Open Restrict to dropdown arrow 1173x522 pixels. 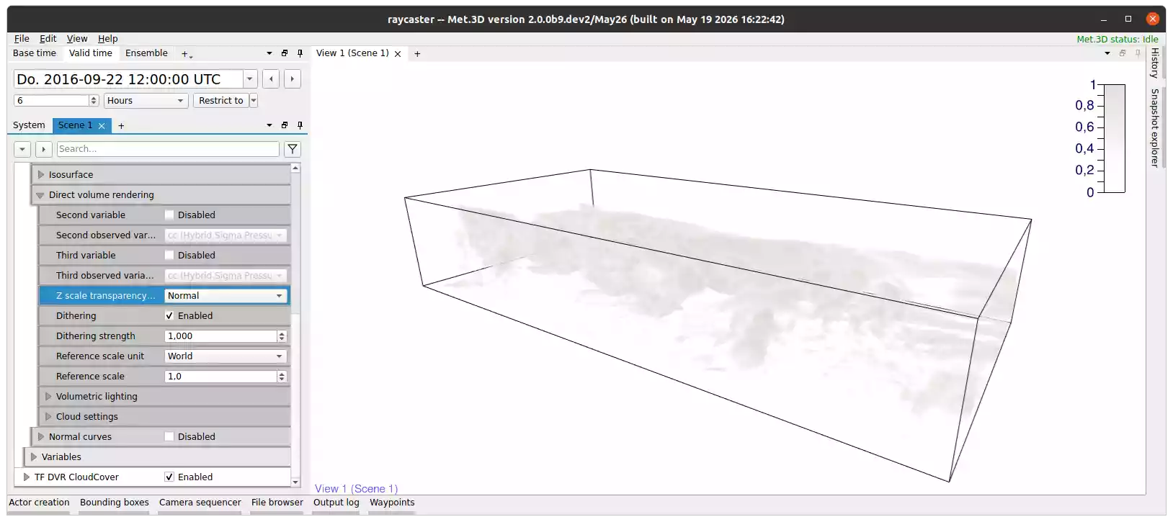(254, 101)
